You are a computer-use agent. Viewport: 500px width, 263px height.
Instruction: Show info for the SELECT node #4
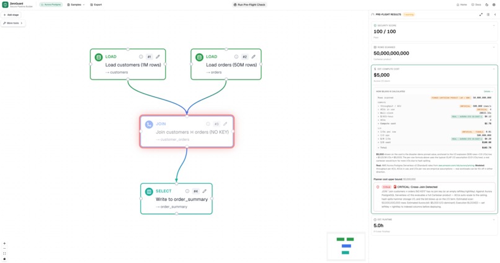pyautogui.click(x=187, y=191)
